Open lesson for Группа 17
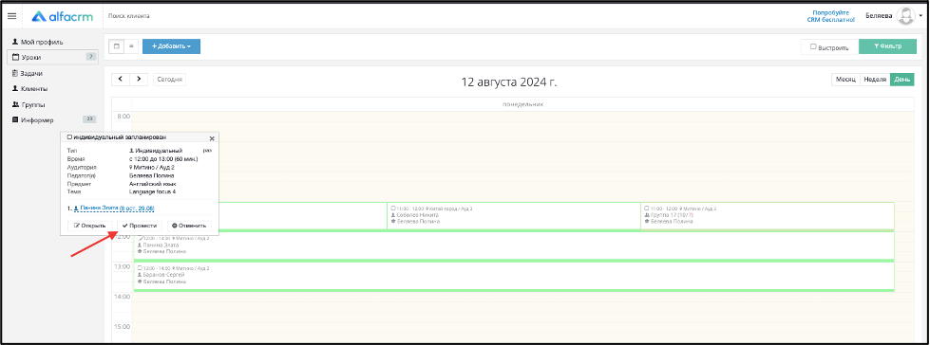The height and width of the screenshot is (345, 930). tap(768, 215)
